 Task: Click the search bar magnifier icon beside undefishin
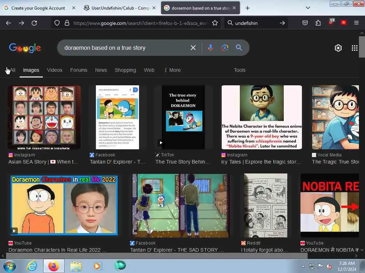point(230,23)
